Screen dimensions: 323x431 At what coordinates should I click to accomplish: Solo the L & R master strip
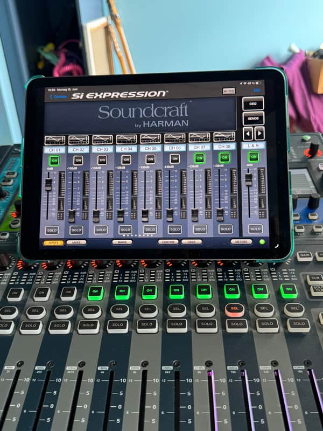pyautogui.click(x=255, y=228)
